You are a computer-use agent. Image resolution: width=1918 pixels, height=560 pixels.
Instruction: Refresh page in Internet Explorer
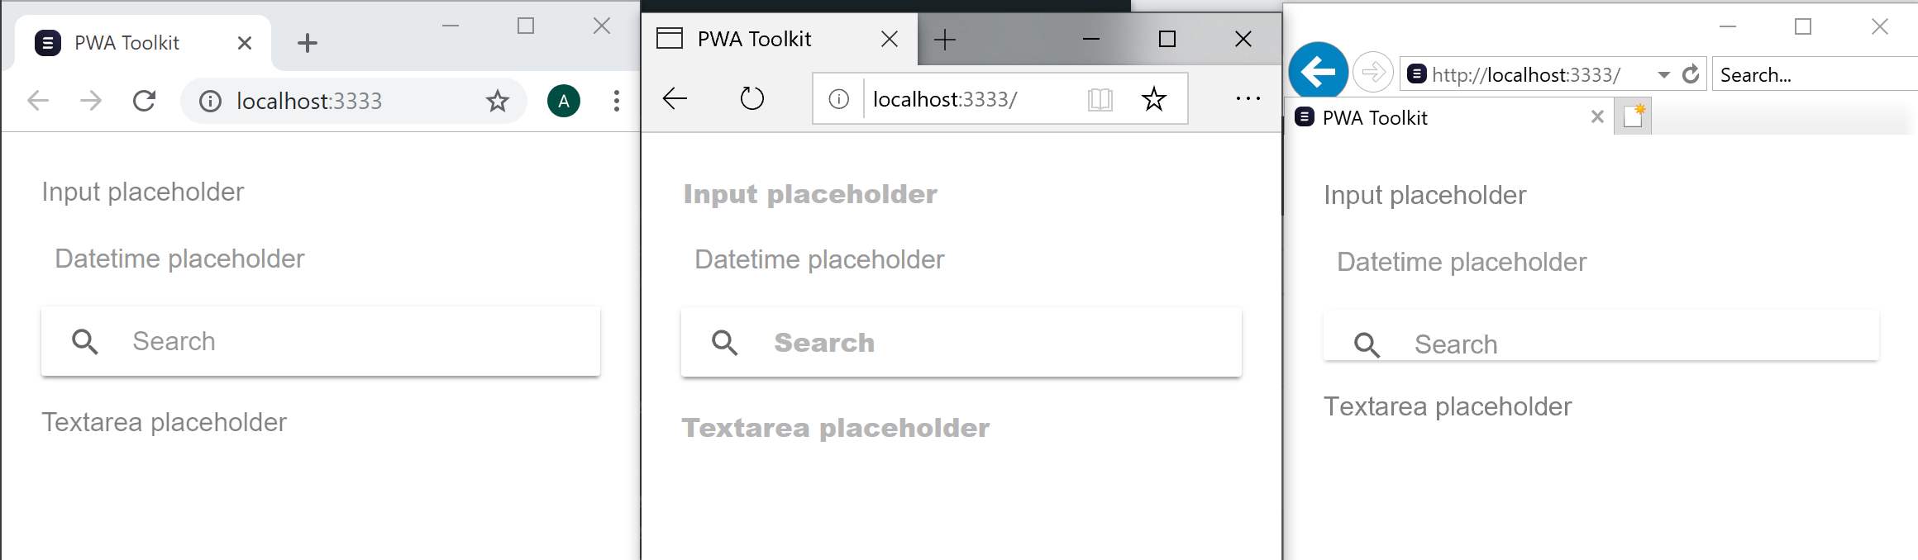1691,74
